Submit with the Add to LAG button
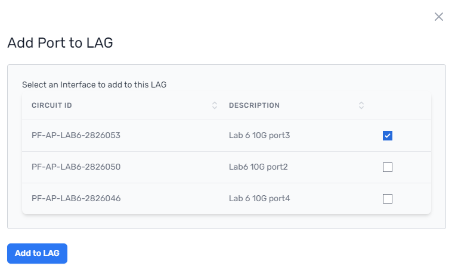This screenshot has width=455, height=269. click(37, 254)
